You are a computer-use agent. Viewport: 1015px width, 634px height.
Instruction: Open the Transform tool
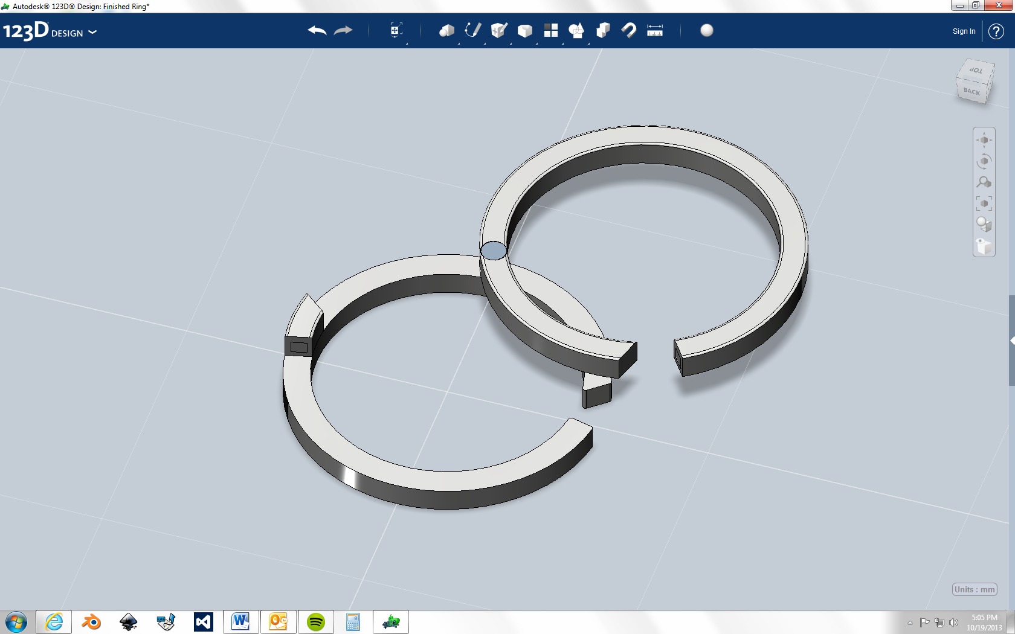pos(396,30)
